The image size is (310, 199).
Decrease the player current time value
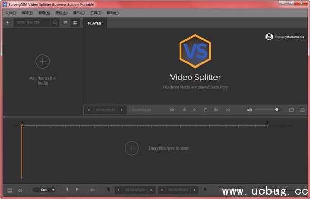(89, 110)
